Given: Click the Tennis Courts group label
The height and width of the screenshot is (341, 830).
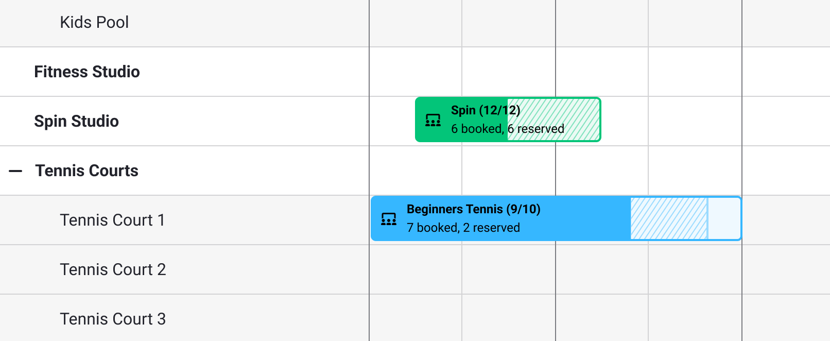Looking at the screenshot, I should (x=87, y=171).
